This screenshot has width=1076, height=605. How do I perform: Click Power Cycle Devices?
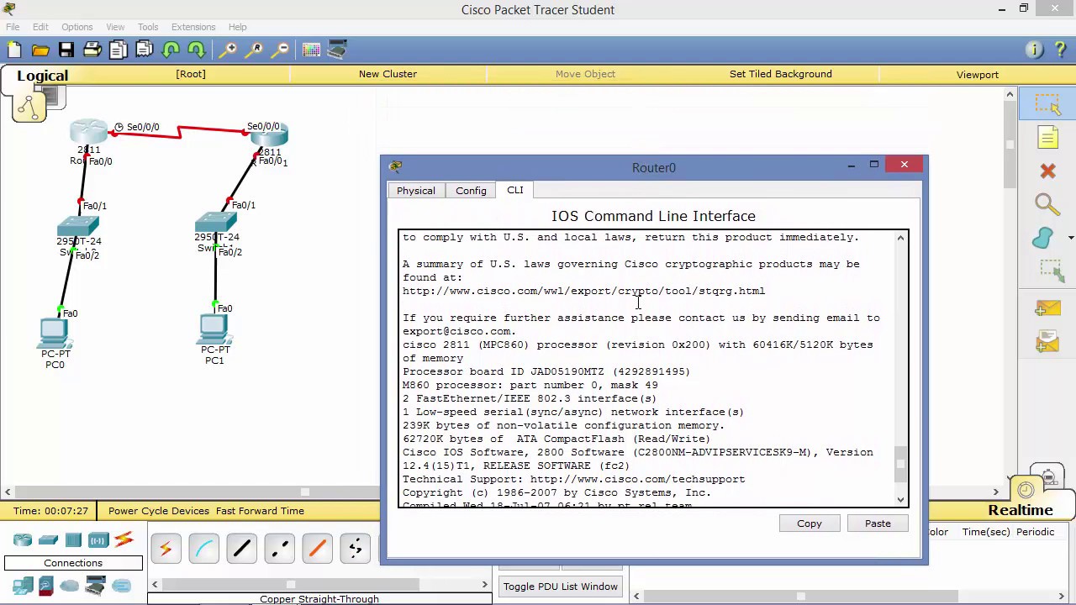[159, 511]
